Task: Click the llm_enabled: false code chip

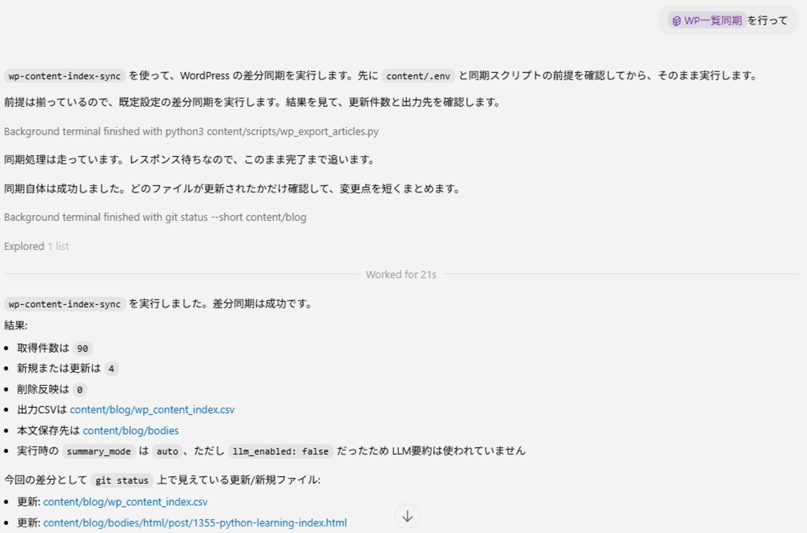Action: tap(280, 451)
